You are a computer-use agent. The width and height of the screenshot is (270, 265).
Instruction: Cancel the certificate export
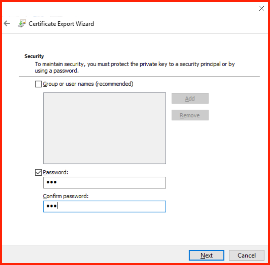coord(247,255)
